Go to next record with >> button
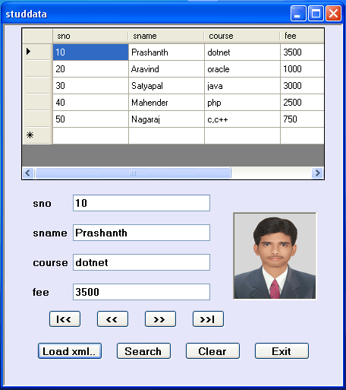Screen dimensions: 346x390 coord(160,319)
